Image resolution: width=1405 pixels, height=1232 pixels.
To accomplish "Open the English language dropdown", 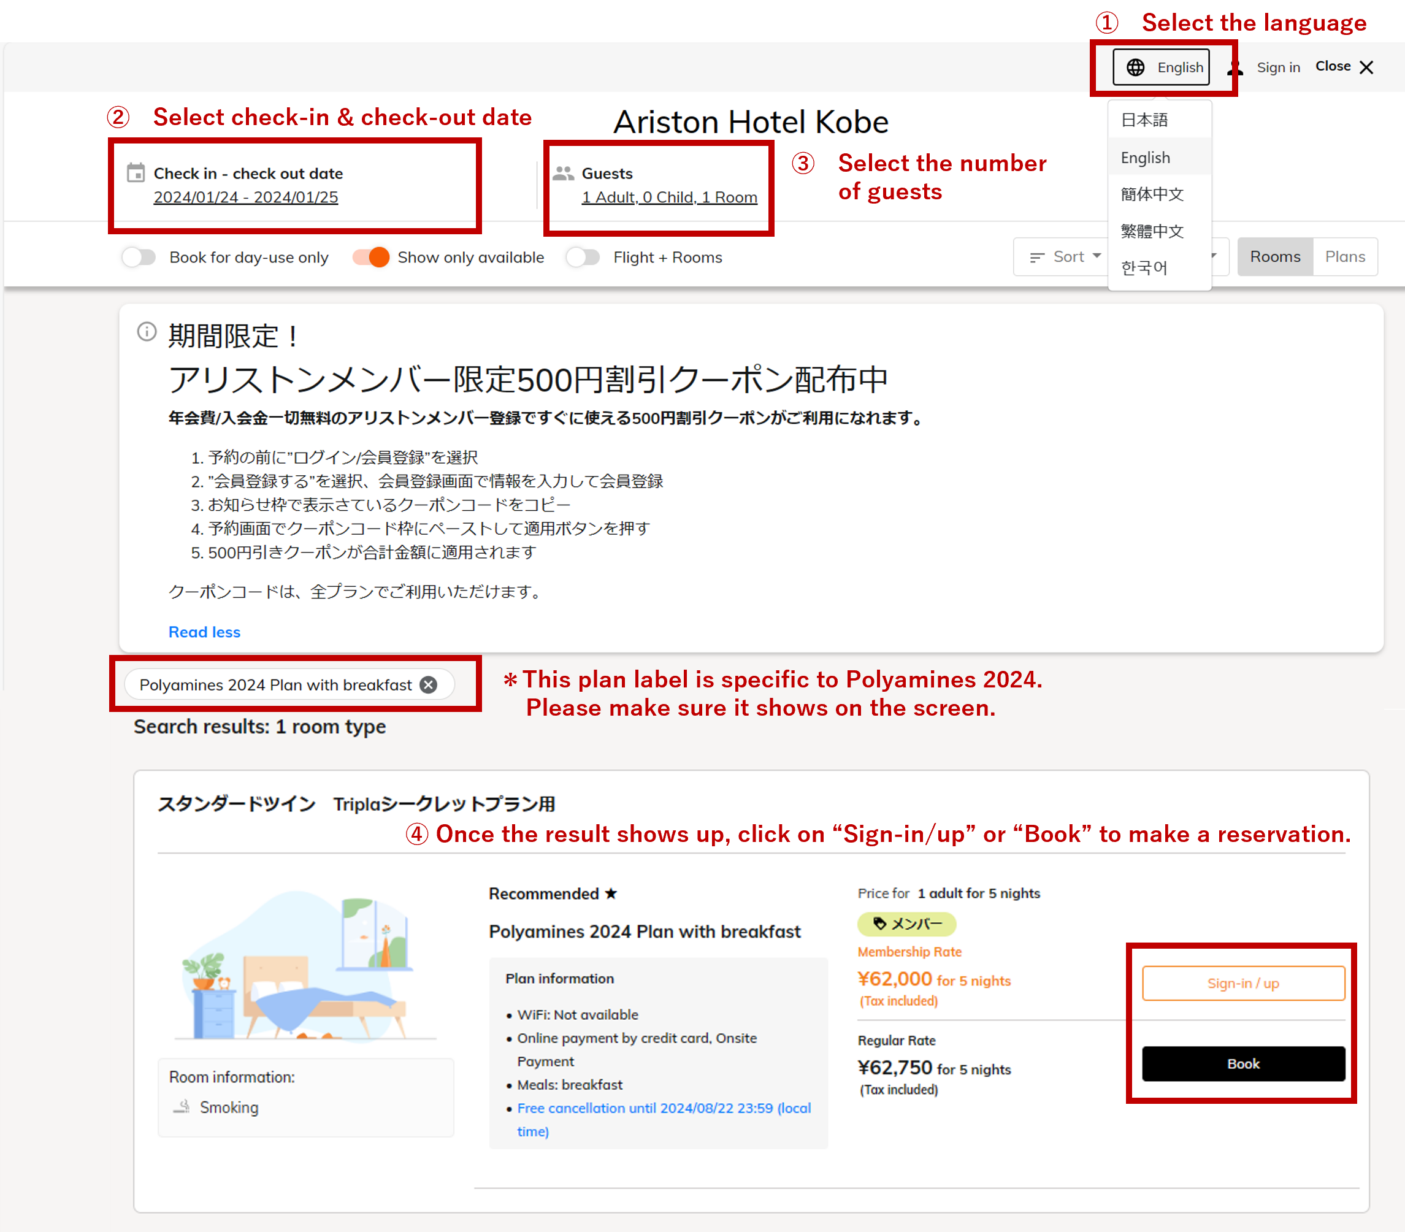I will click(x=1161, y=67).
